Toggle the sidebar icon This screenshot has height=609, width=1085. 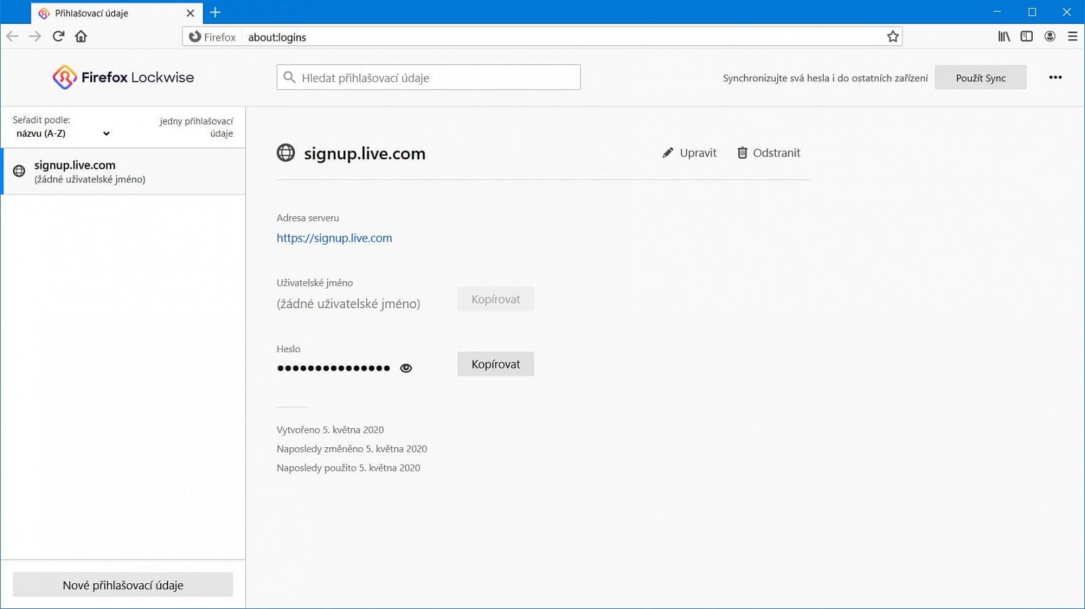1027,37
